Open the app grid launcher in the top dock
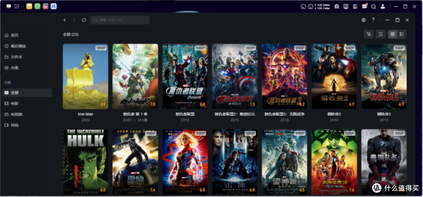Viewport: 423px width, 197px height. tap(16, 6)
